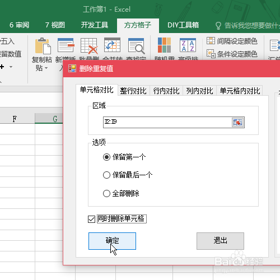280x280 pixels.
Task: Switch to the 开发工具 ribbon tab
Action: click(95, 25)
